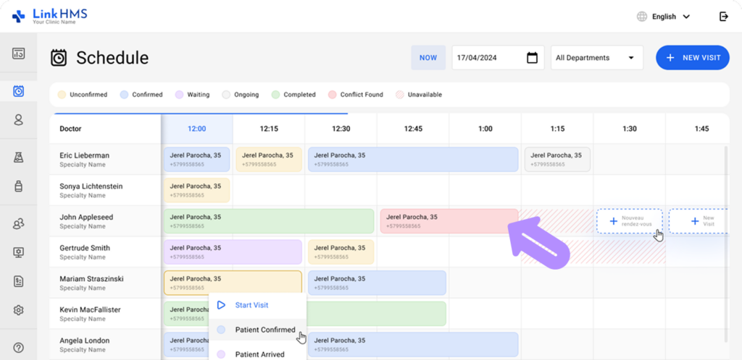The width and height of the screenshot is (742, 360).
Task: Select the Schedule calendar sidebar icon
Action: (18, 91)
